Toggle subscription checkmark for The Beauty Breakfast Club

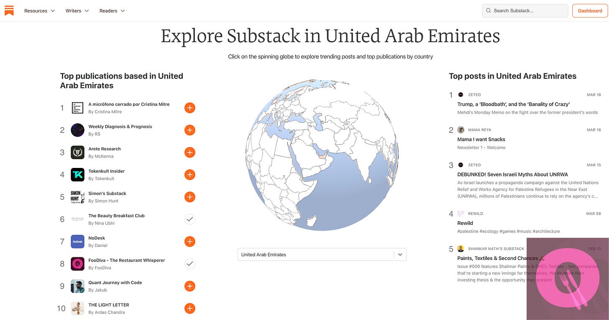(x=190, y=219)
